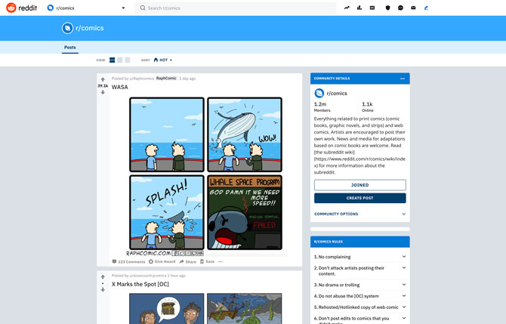
Task: Open the moderation shield icon
Action: coord(388,8)
